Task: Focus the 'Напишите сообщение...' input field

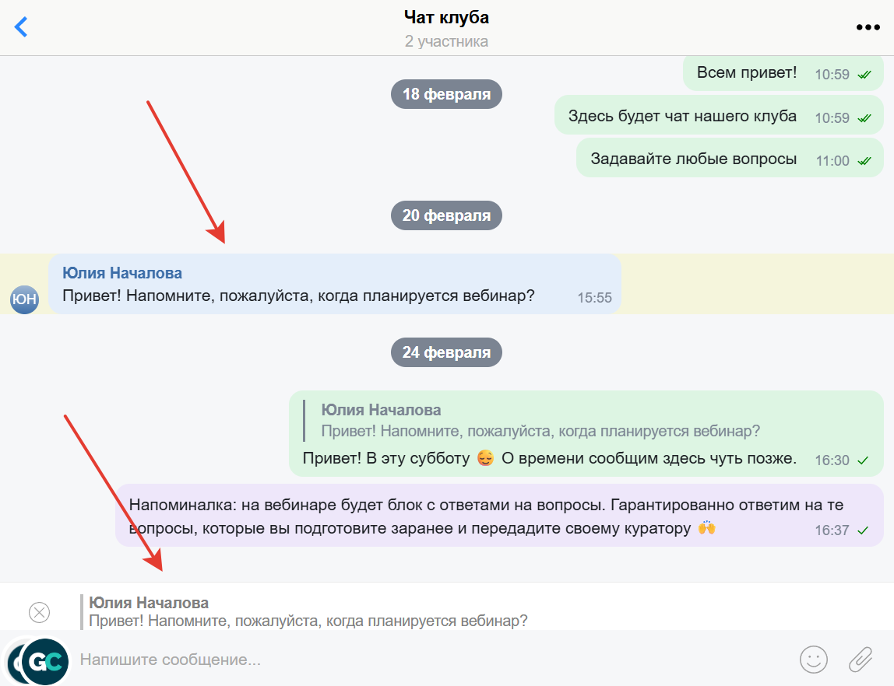Action: (x=433, y=660)
